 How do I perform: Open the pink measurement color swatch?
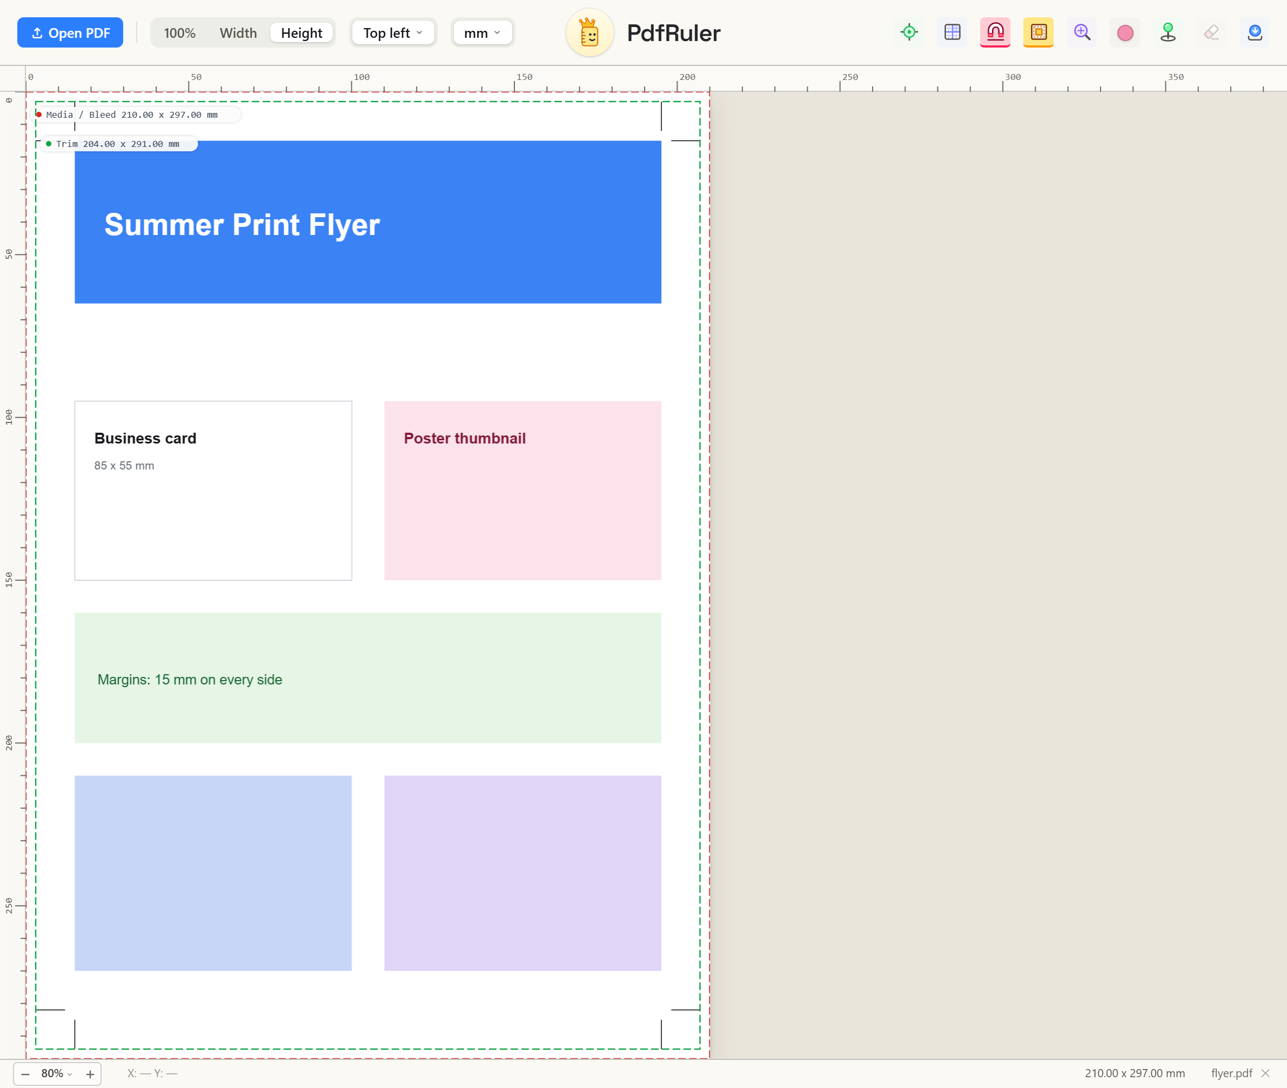pyautogui.click(x=1125, y=32)
